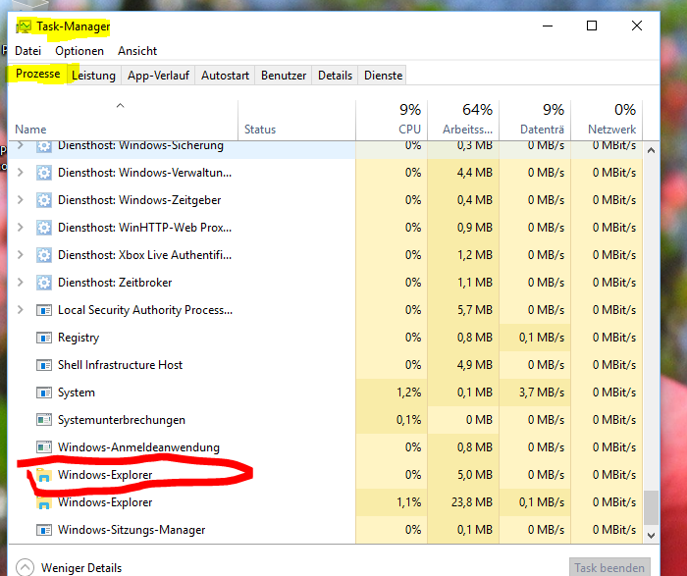Select the Registry process row name
This screenshot has height=576, width=687.
79,338
